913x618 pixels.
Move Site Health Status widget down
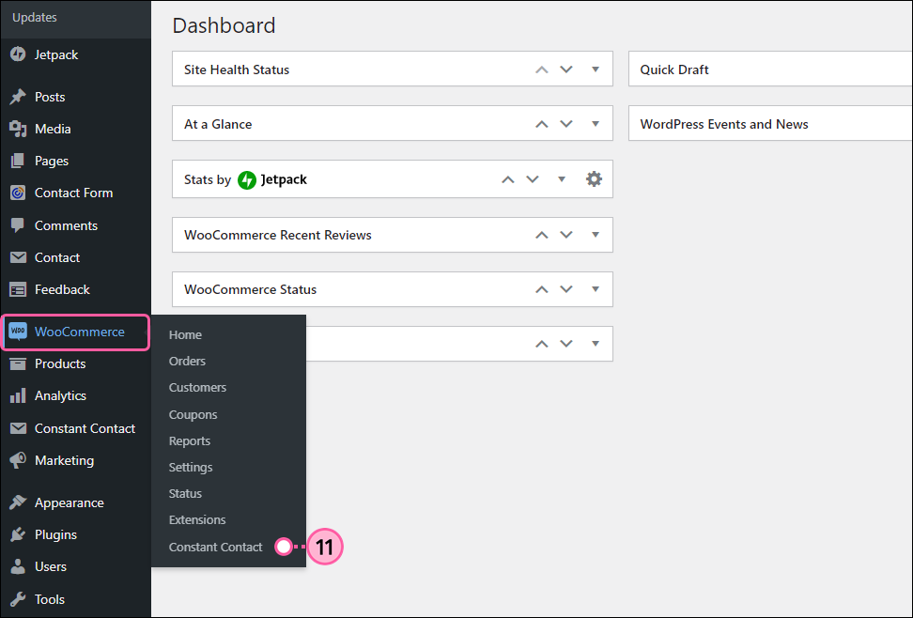[566, 70]
